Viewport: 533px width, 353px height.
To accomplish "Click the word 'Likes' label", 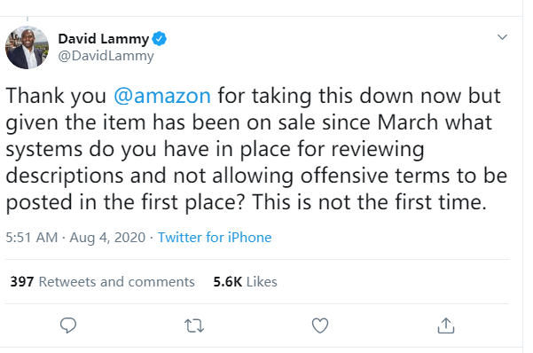I will [262, 281].
